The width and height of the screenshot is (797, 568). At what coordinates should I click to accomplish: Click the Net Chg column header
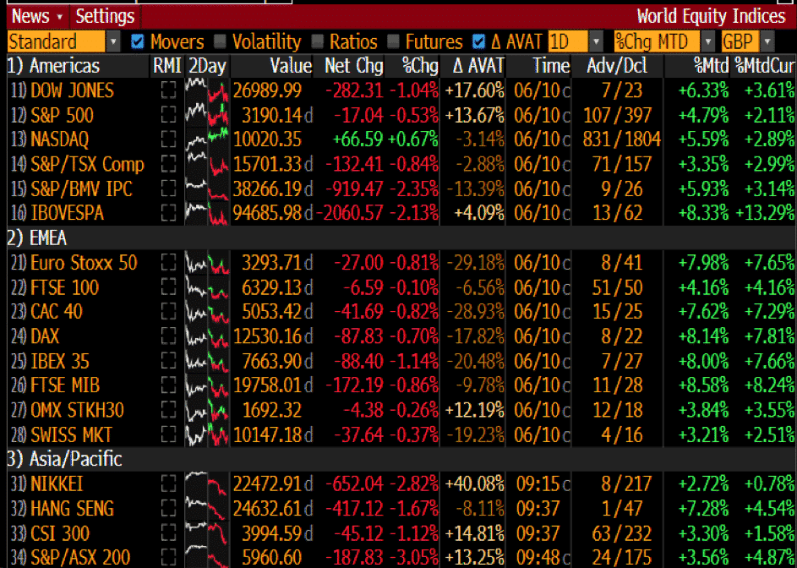click(354, 66)
